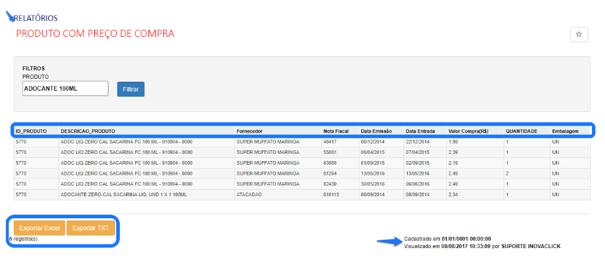Select the row with Nota Fiscal 48417
The height and width of the screenshot is (266, 605).
pyautogui.click(x=331, y=142)
